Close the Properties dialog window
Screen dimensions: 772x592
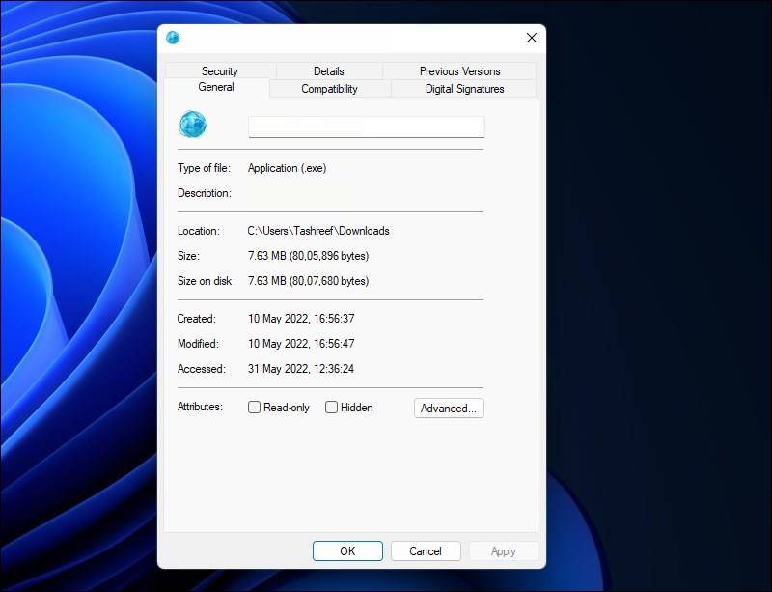[531, 38]
